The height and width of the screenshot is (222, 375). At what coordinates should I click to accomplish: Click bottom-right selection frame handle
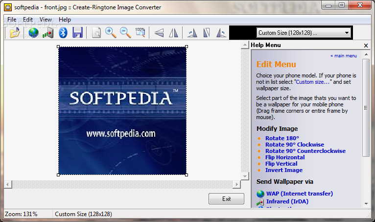tap(187, 175)
